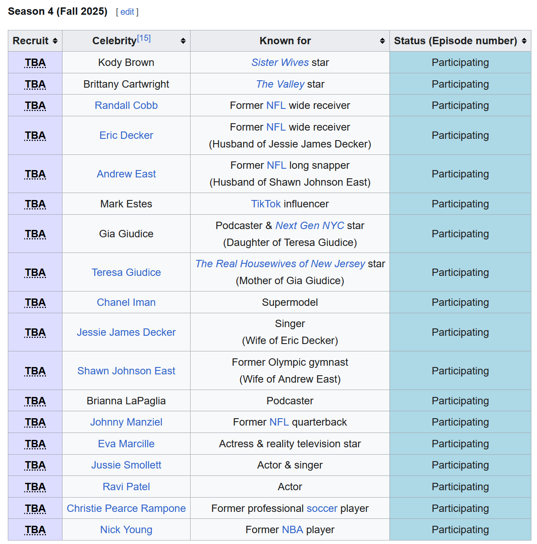Click the 'Actor & singer' cell

(290, 465)
